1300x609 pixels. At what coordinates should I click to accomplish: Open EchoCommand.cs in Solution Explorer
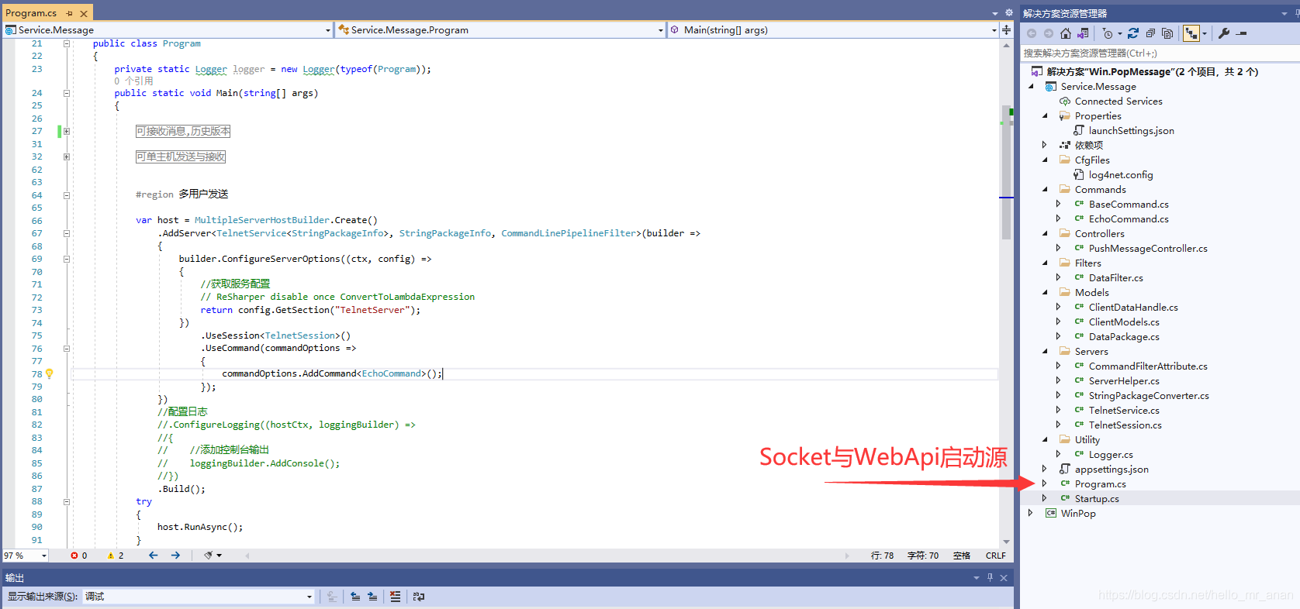click(x=1129, y=219)
